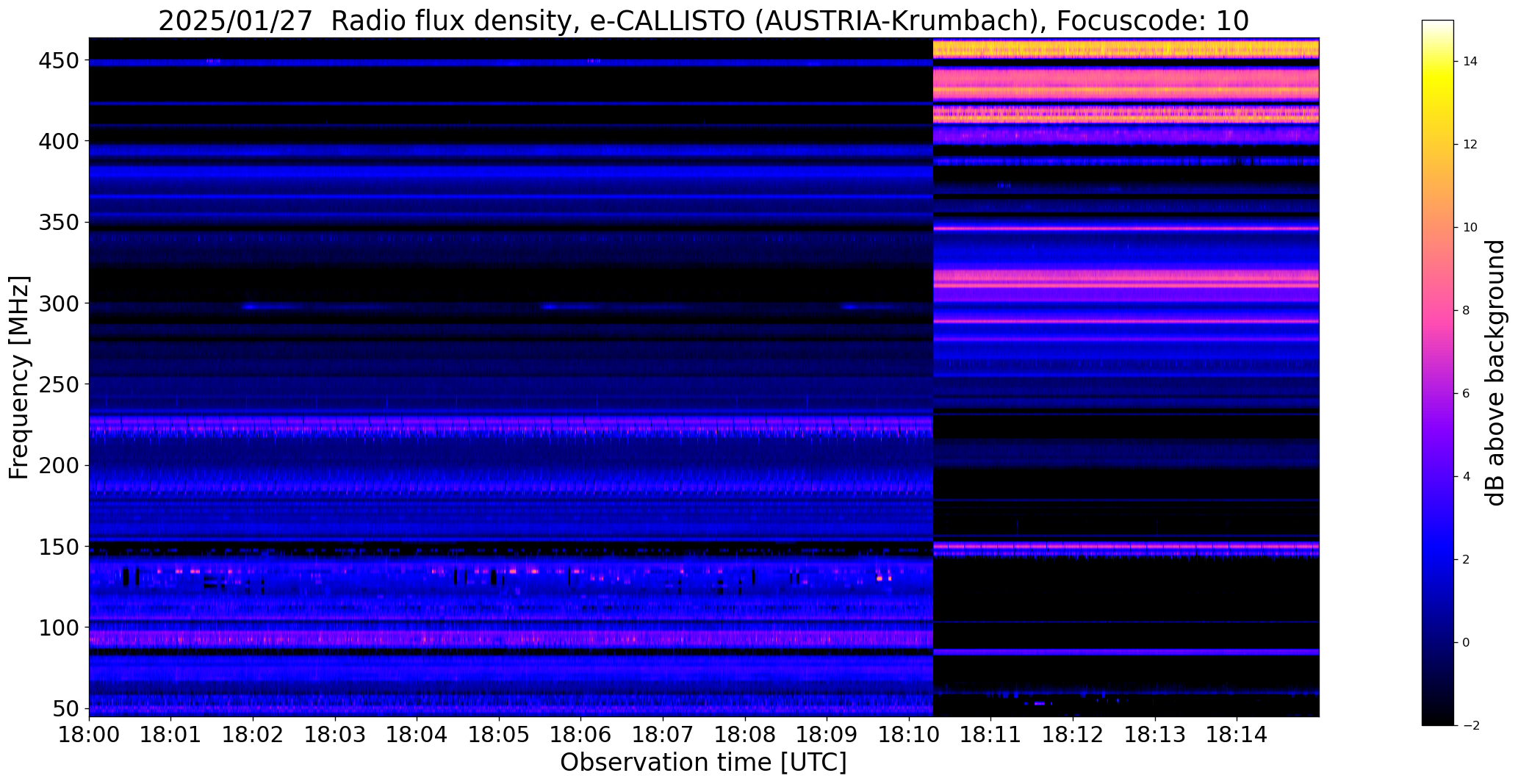Click the plot title mentioning e-CALLISTO AUSTRIA-Krumbach

point(703,21)
